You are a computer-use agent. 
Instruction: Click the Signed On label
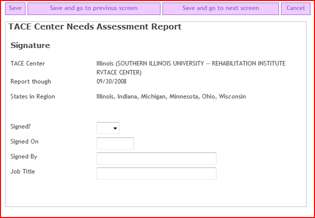tap(24, 141)
